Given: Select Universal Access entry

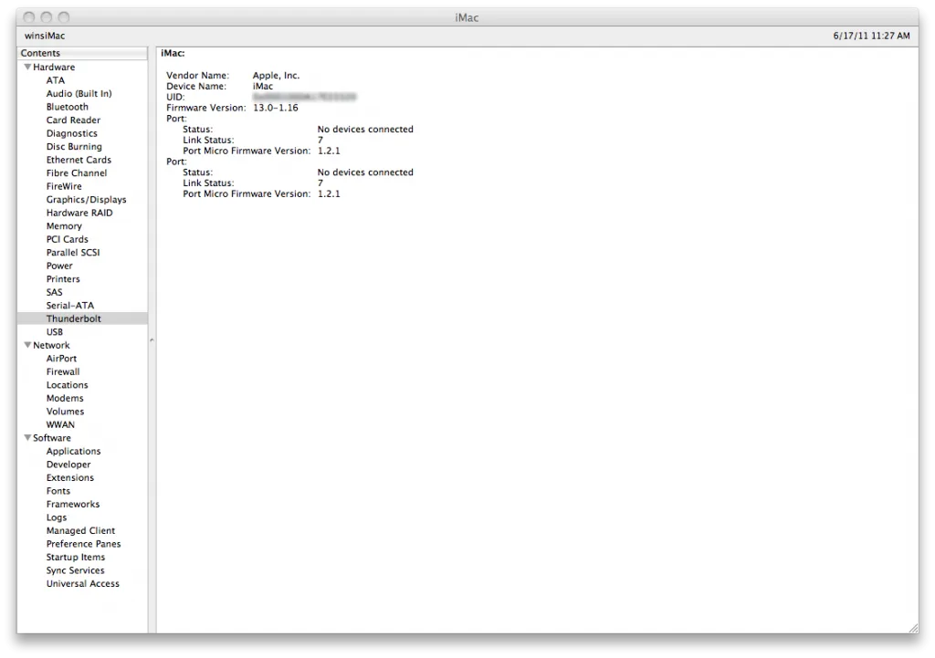Looking at the screenshot, I should [x=83, y=584].
